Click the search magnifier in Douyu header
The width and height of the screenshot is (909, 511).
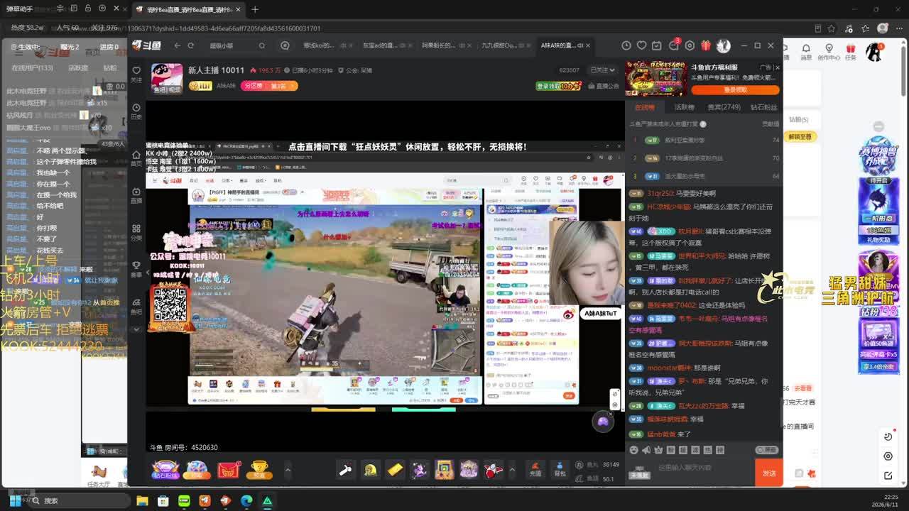(x=261, y=45)
